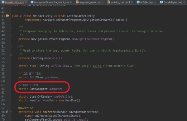
Task: Click the "com.google.zxing.client.android.SCAN" string
Action: [104, 66]
